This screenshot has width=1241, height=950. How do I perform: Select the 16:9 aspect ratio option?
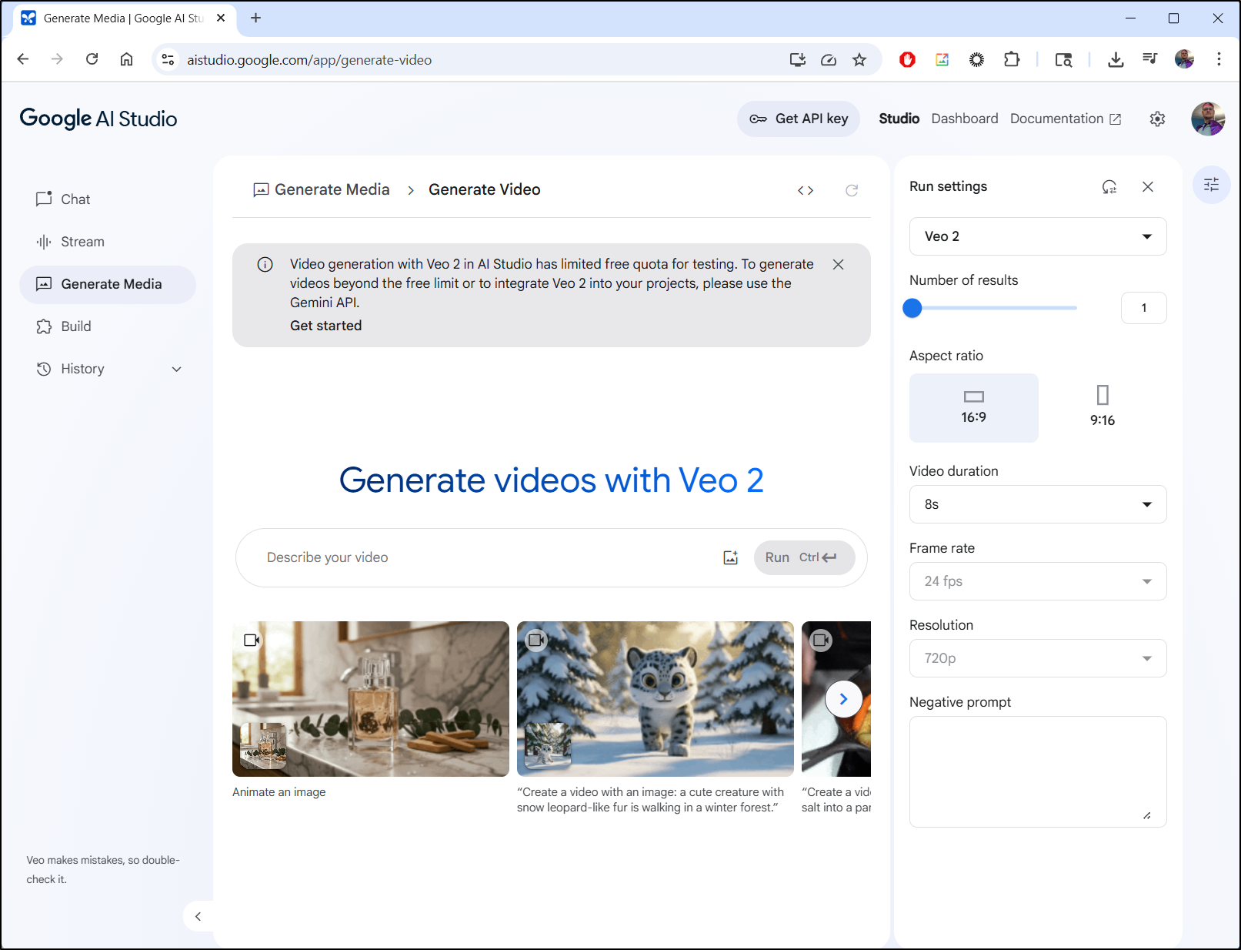[x=974, y=408]
